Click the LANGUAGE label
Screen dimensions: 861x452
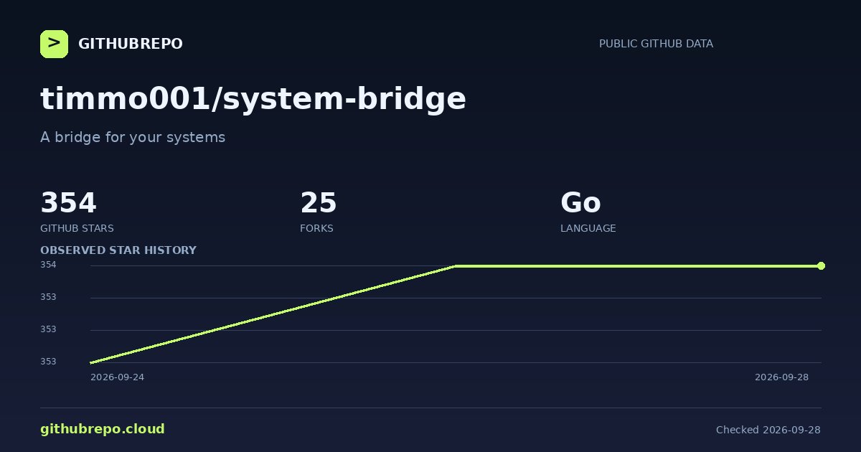point(588,228)
